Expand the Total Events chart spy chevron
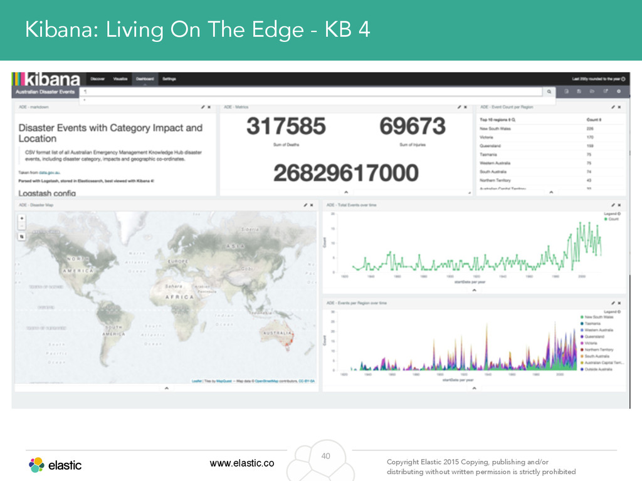This screenshot has width=642, height=481. tap(474, 290)
